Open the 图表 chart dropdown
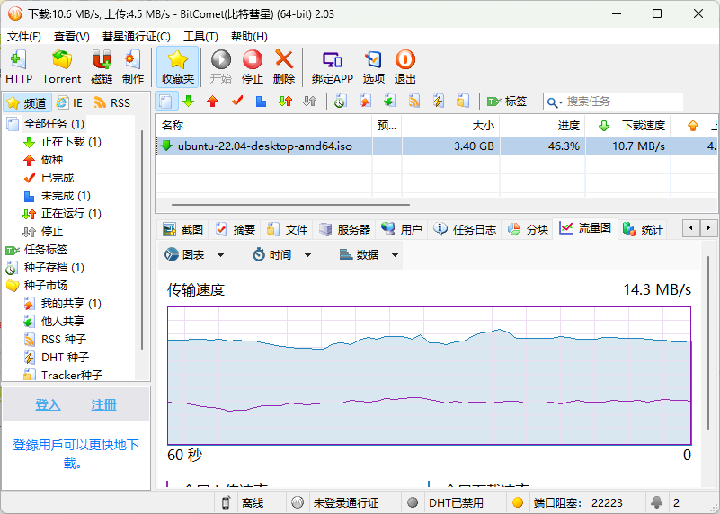Viewport: 720px width, 514px height. (x=194, y=254)
